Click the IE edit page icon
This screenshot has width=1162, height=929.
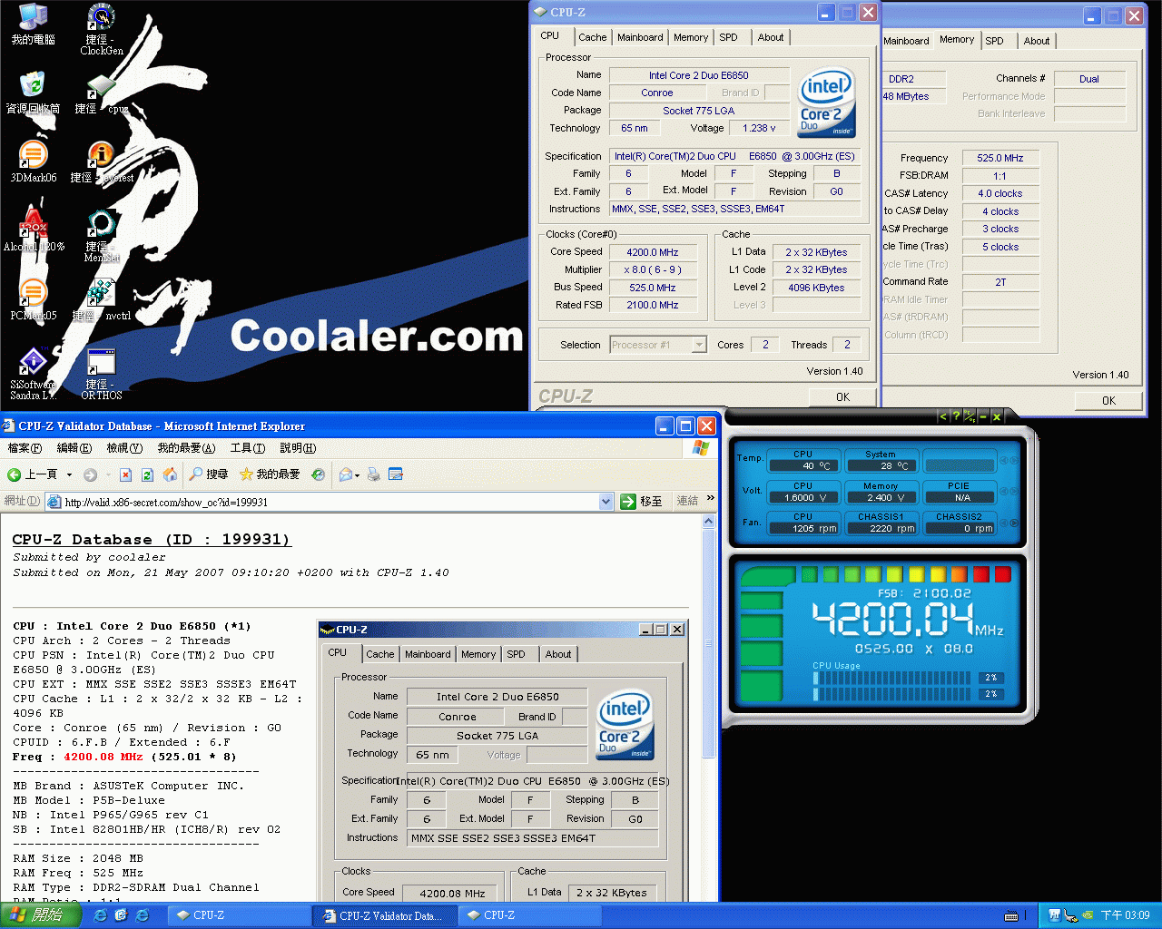tap(396, 474)
